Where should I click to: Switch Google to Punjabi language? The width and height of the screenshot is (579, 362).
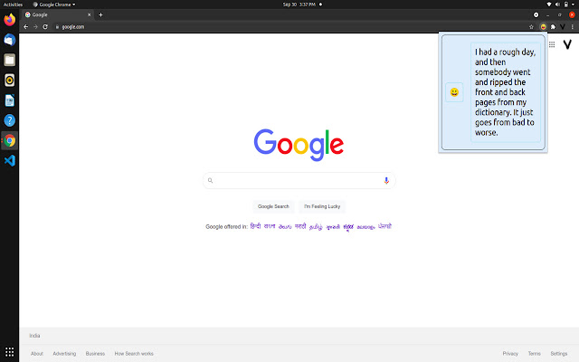[384, 226]
